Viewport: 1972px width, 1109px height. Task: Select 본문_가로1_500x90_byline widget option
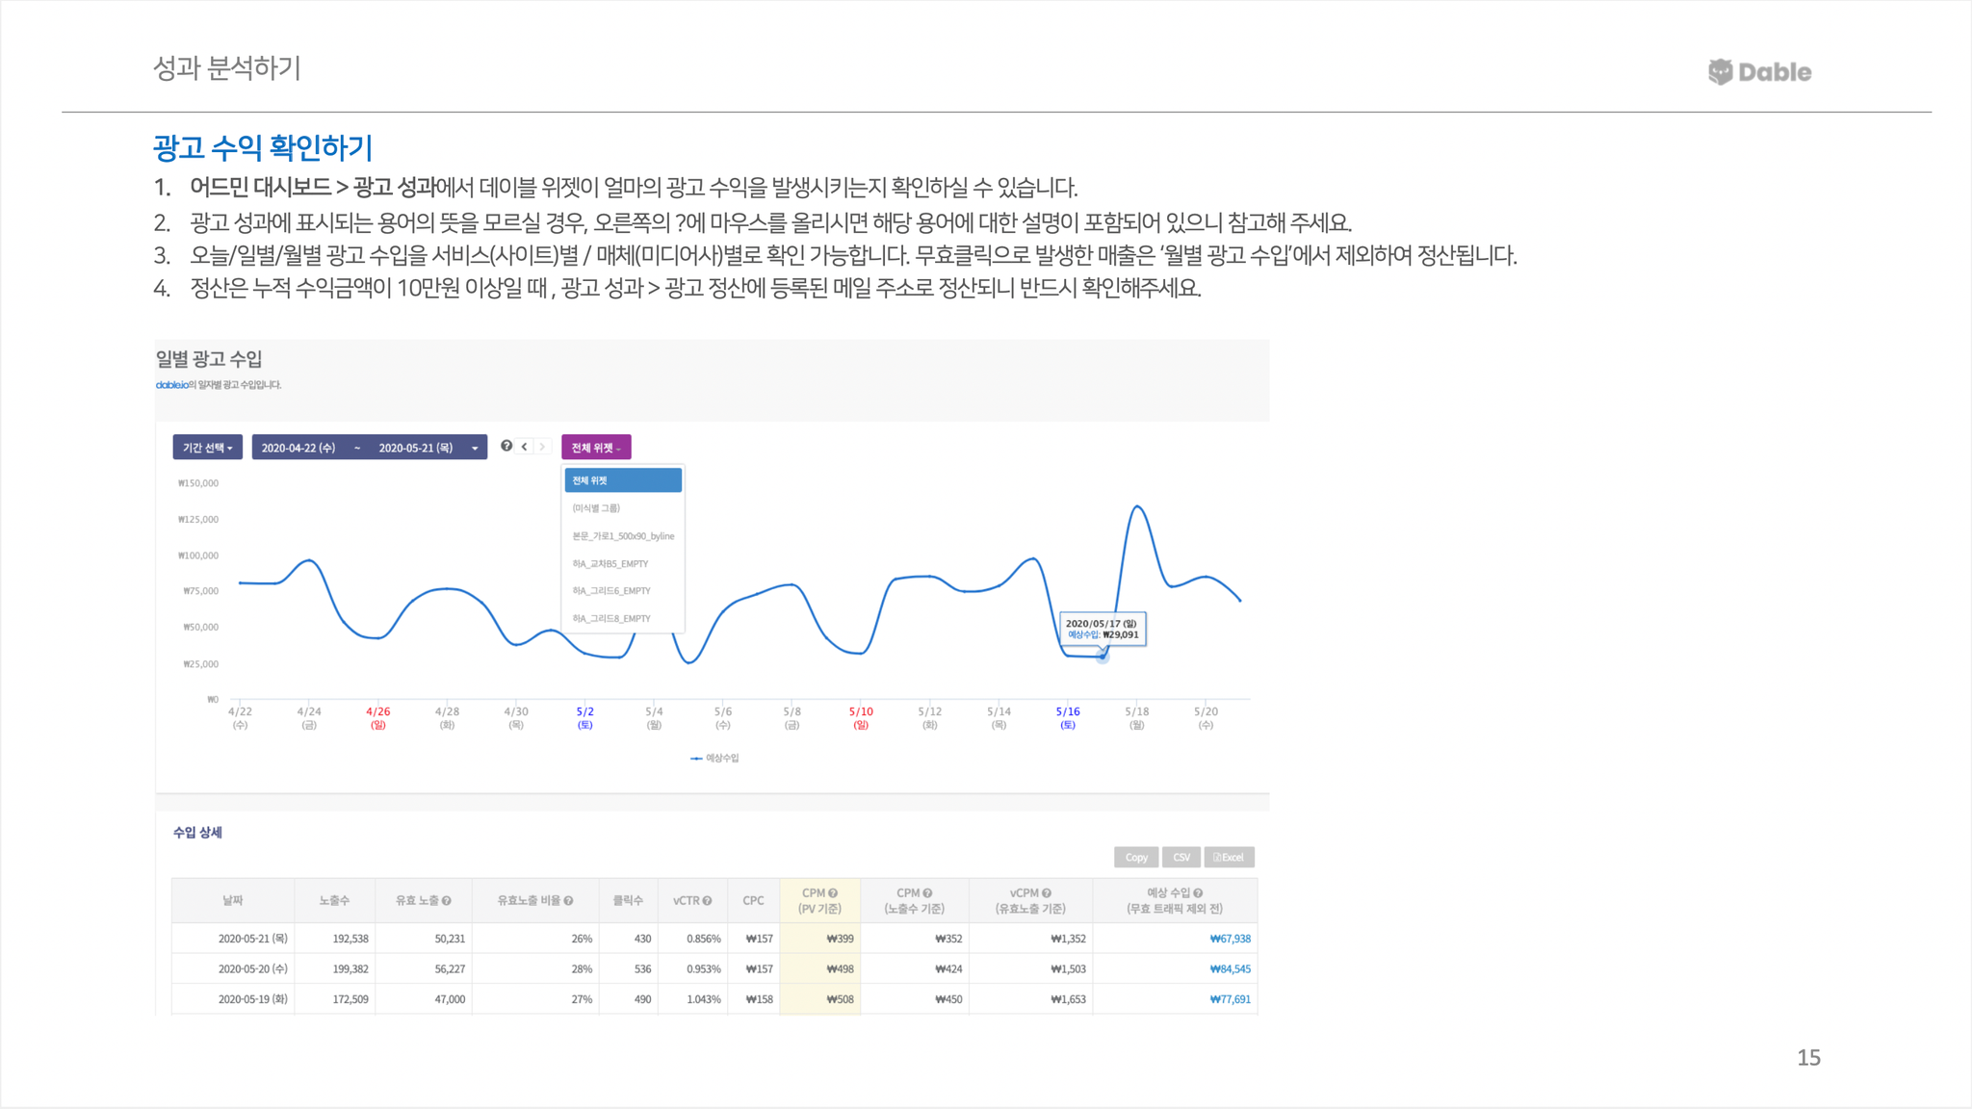coord(623,536)
